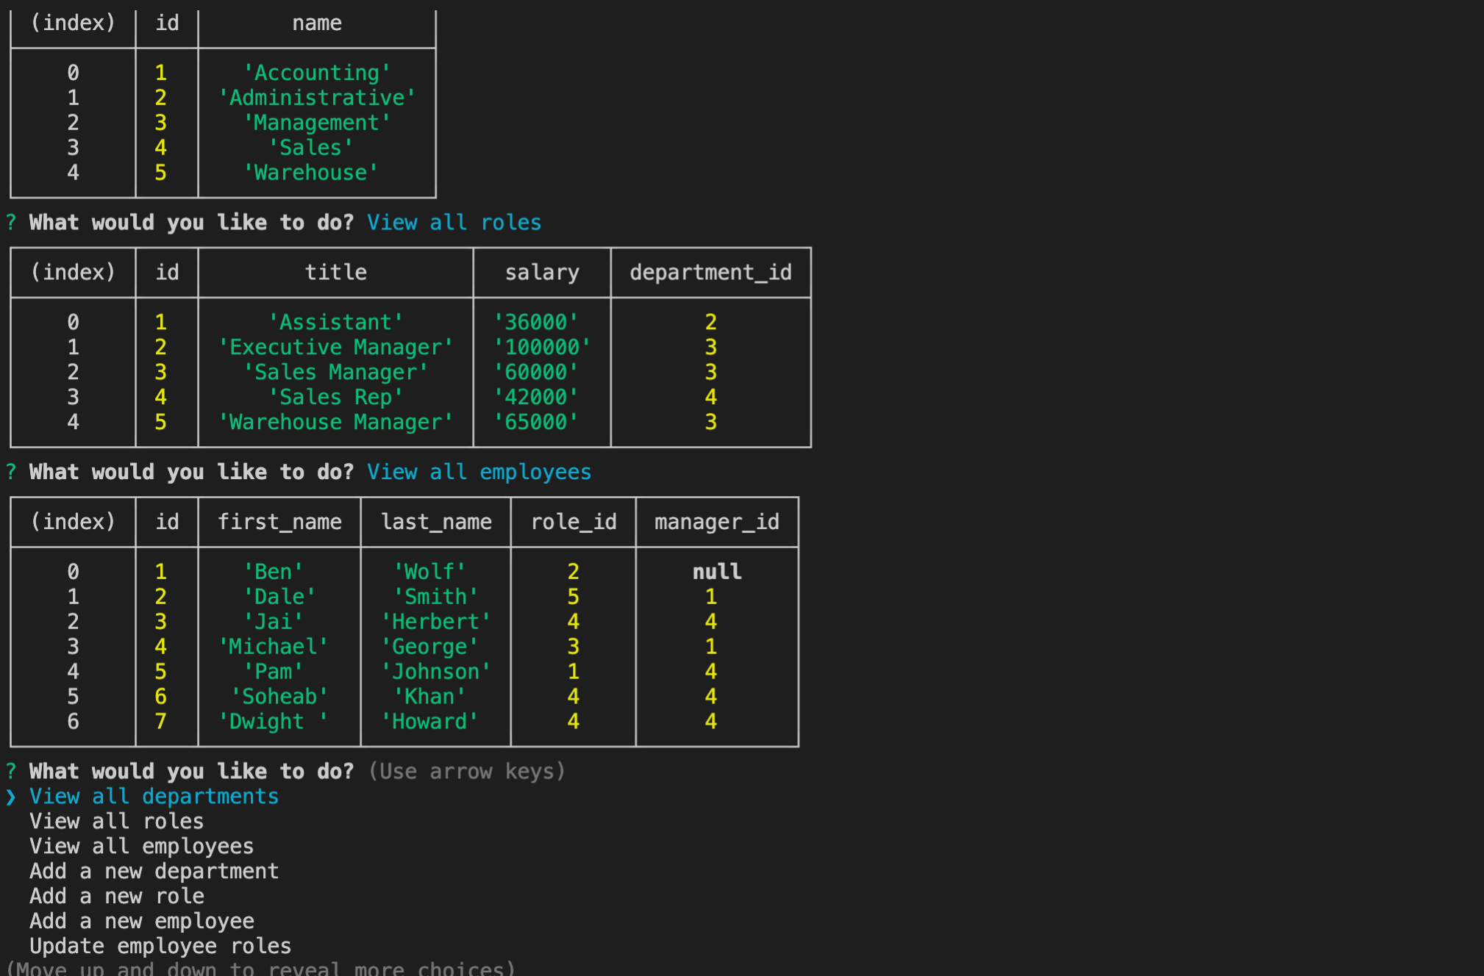Viewport: 1484px width, 976px height.
Task: Click the 'department_id' column header
Action: click(x=710, y=273)
